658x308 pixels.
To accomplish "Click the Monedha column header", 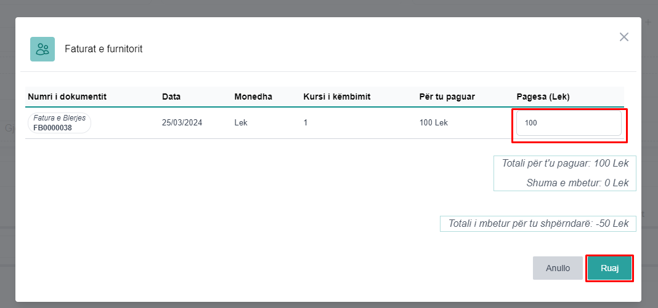I will coord(253,97).
